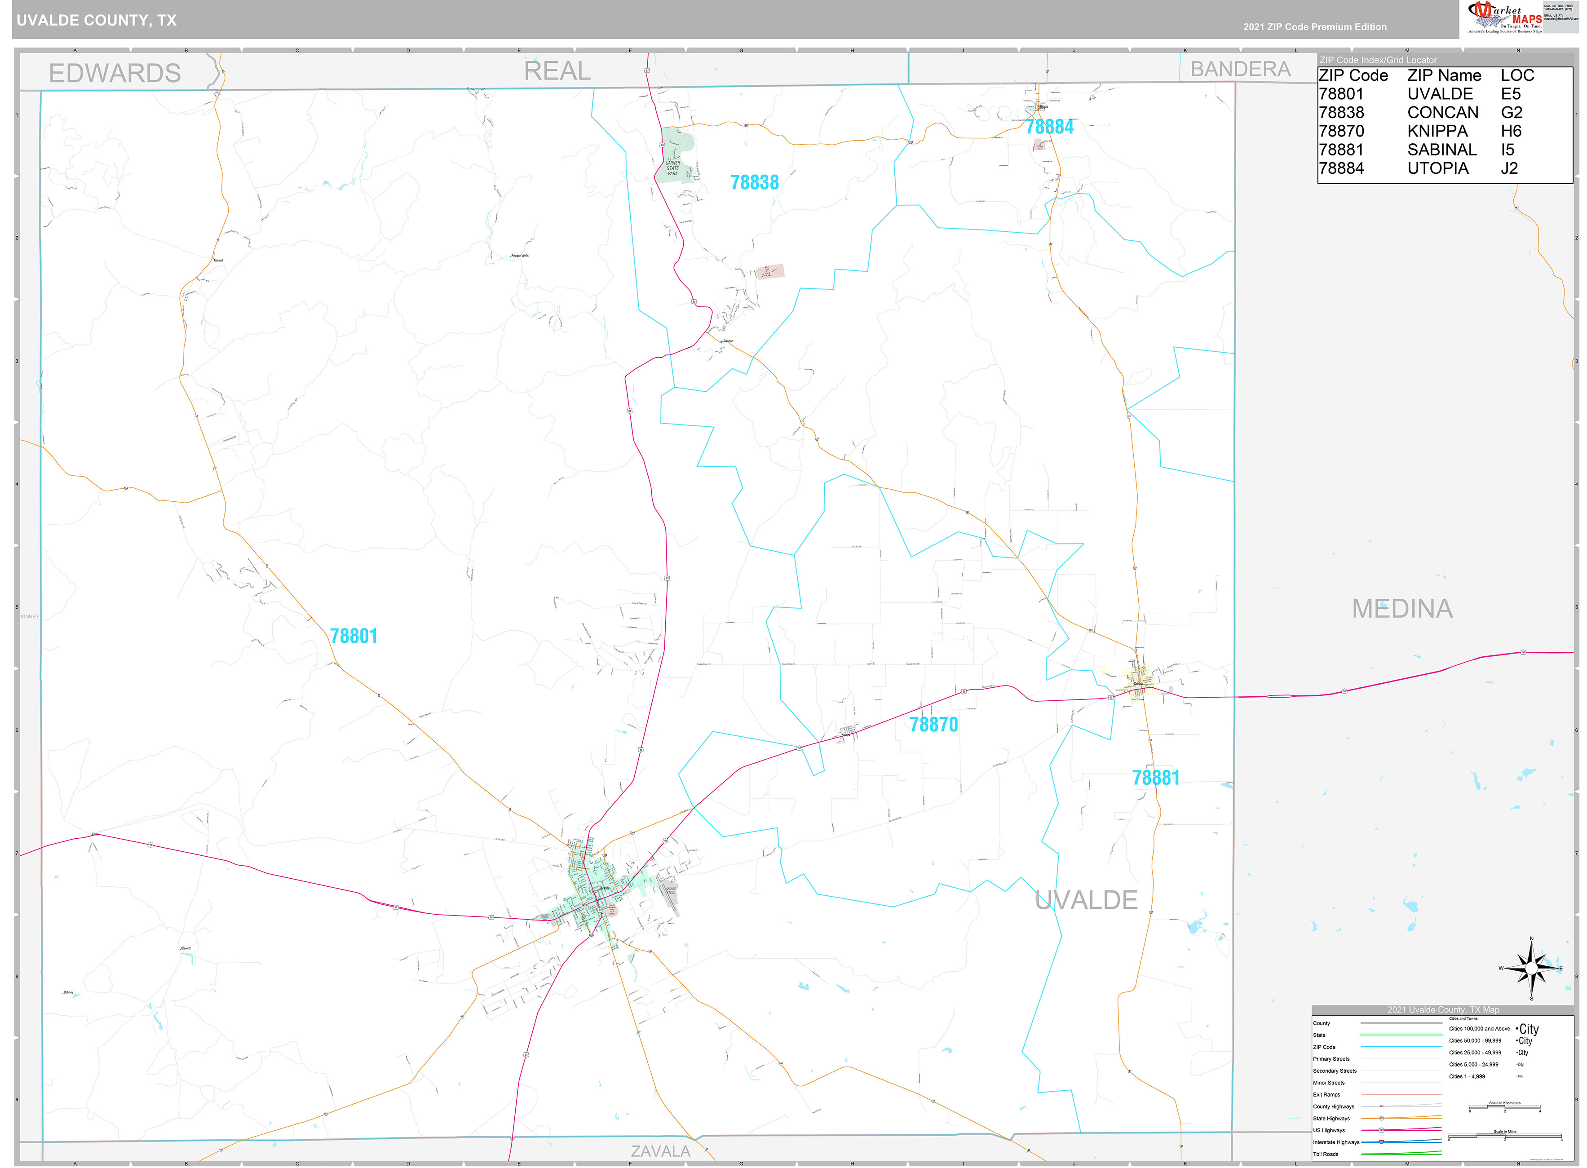Click the US Highways shield in legend
Image resolution: width=1587 pixels, height=1168 pixels.
(x=1381, y=1131)
